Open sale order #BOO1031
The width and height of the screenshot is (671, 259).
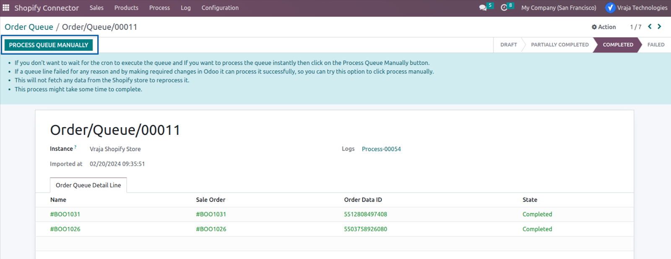(x=211, y=214)
